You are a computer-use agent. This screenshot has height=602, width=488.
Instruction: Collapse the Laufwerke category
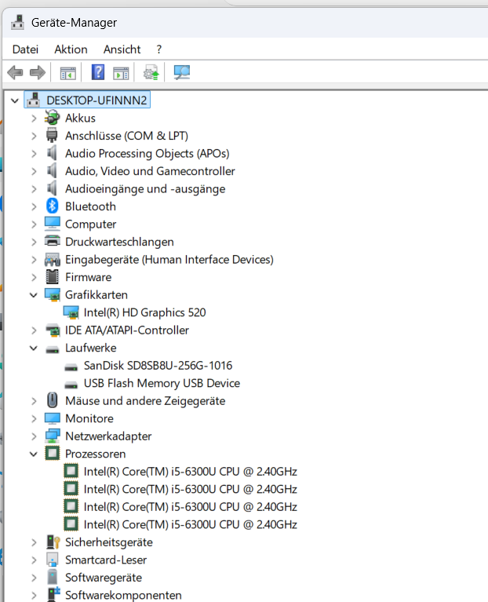click(34, 348)
